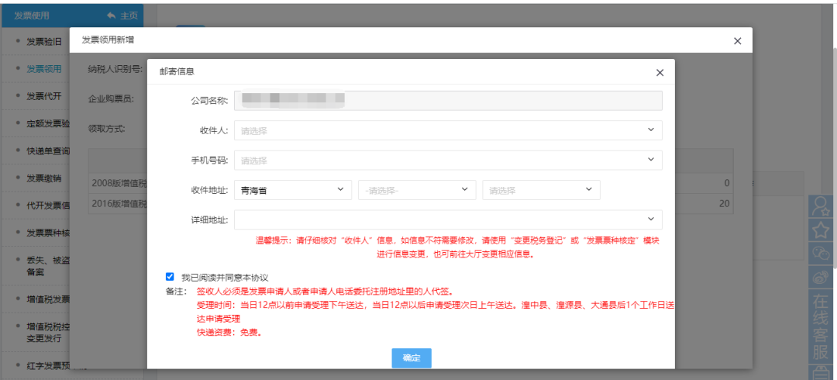
Task: Open the 手机号码 dropdown
Action: (449, 161)
